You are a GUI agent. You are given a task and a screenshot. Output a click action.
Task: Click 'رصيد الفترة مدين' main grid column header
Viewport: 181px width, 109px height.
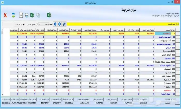pyautogui.click(x=64, y=30)
